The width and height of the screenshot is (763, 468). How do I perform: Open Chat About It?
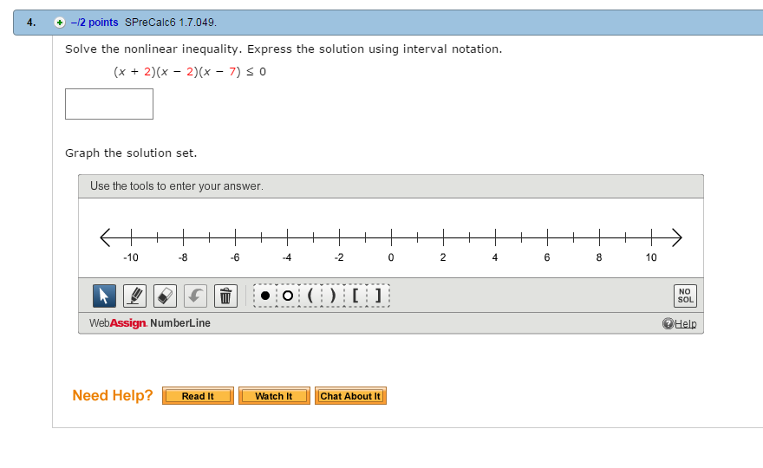(x=350, y=396)
